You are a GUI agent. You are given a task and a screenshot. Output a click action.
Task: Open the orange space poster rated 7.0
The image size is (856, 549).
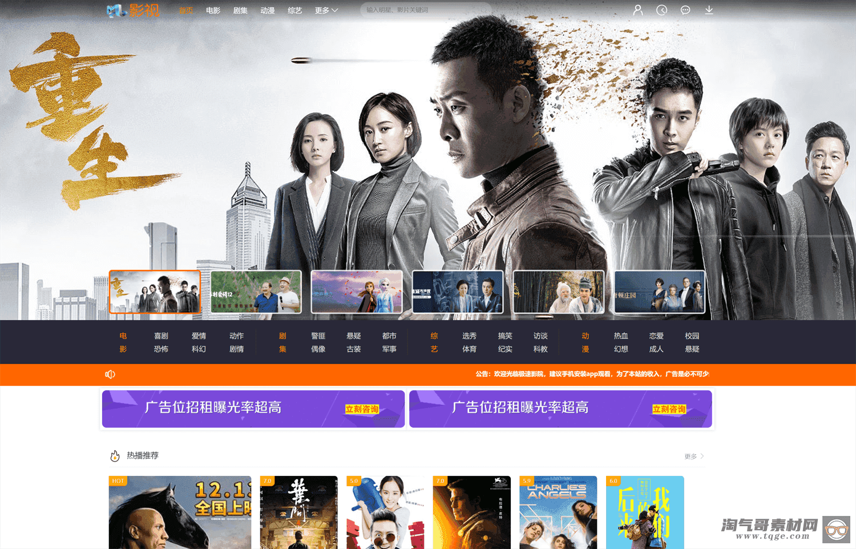coord(472,512)
